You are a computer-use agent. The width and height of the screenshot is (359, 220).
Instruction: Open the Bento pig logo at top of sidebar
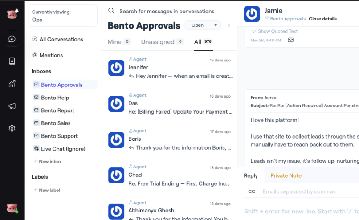click(12, 14)
